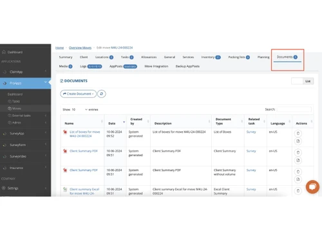Click upper action icon in Client Summary type row

click(298, 152)
